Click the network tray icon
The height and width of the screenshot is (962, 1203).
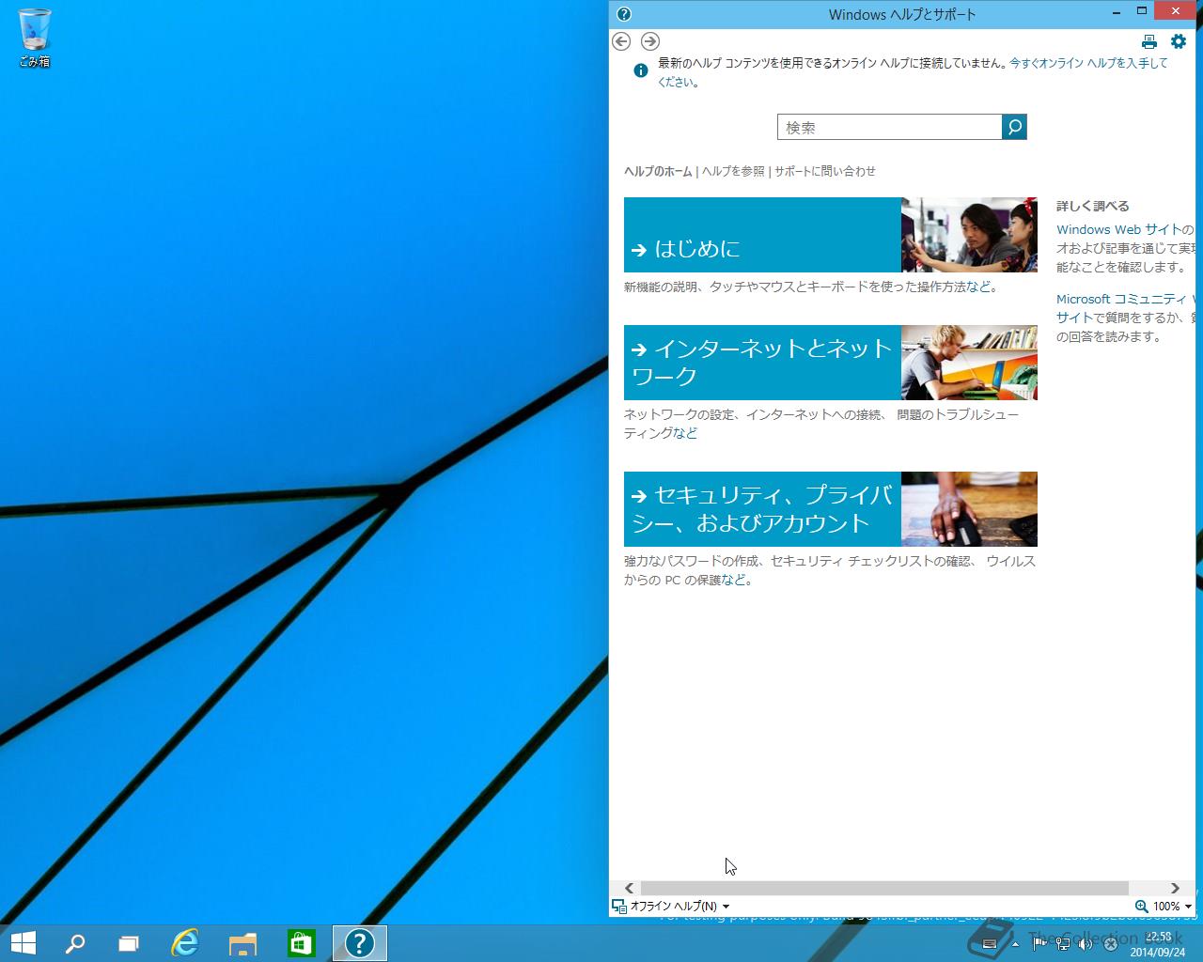click(x=1062, y=943)
